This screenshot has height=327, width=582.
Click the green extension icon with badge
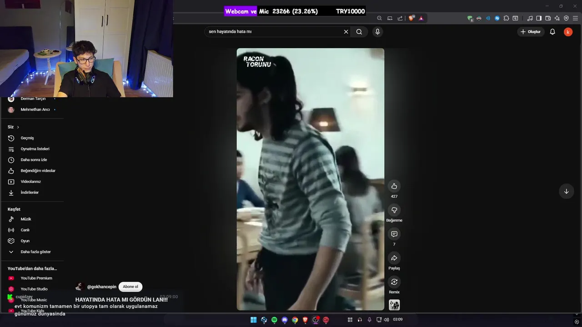point(470,18)
